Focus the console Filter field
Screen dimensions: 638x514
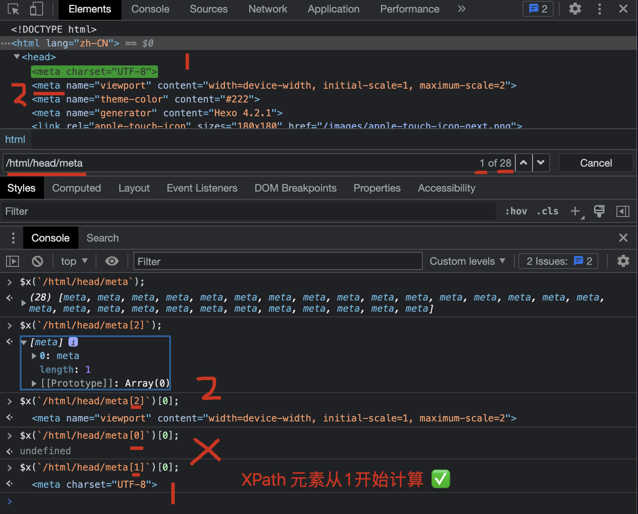(278, 261)
